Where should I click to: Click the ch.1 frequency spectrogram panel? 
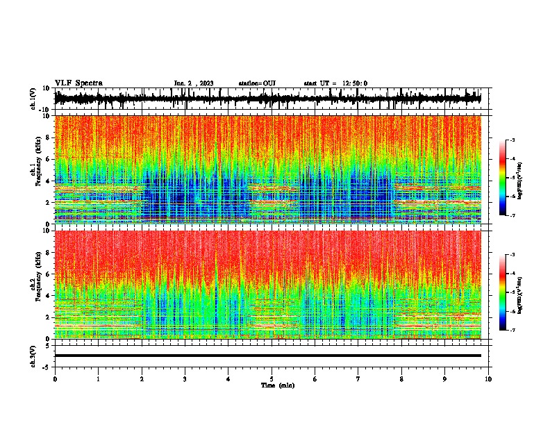point(268,169)
